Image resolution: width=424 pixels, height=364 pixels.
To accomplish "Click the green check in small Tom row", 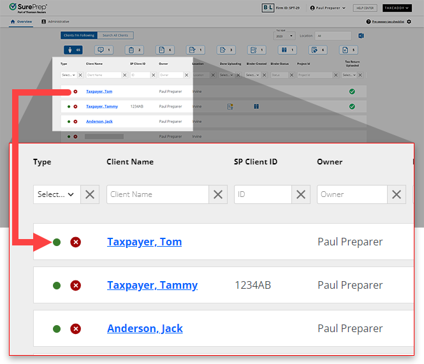I will coord(352,91).
